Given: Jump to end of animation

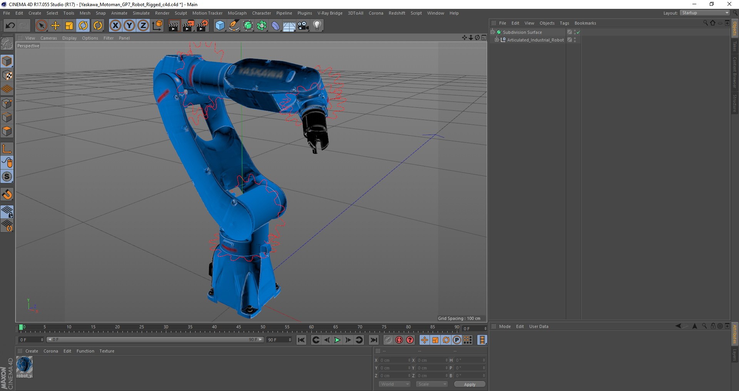Looking at the screenshot, I should click(x=373, y=340).
